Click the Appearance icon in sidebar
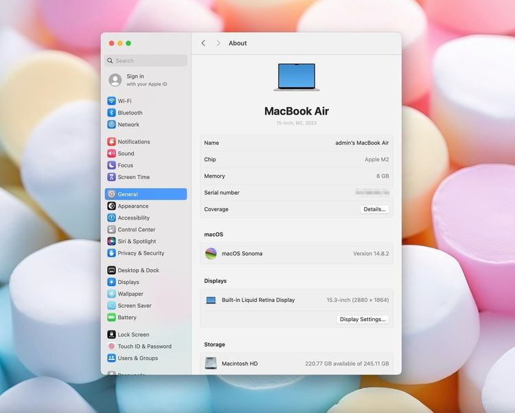515x413 pixels. click(111, 206)
